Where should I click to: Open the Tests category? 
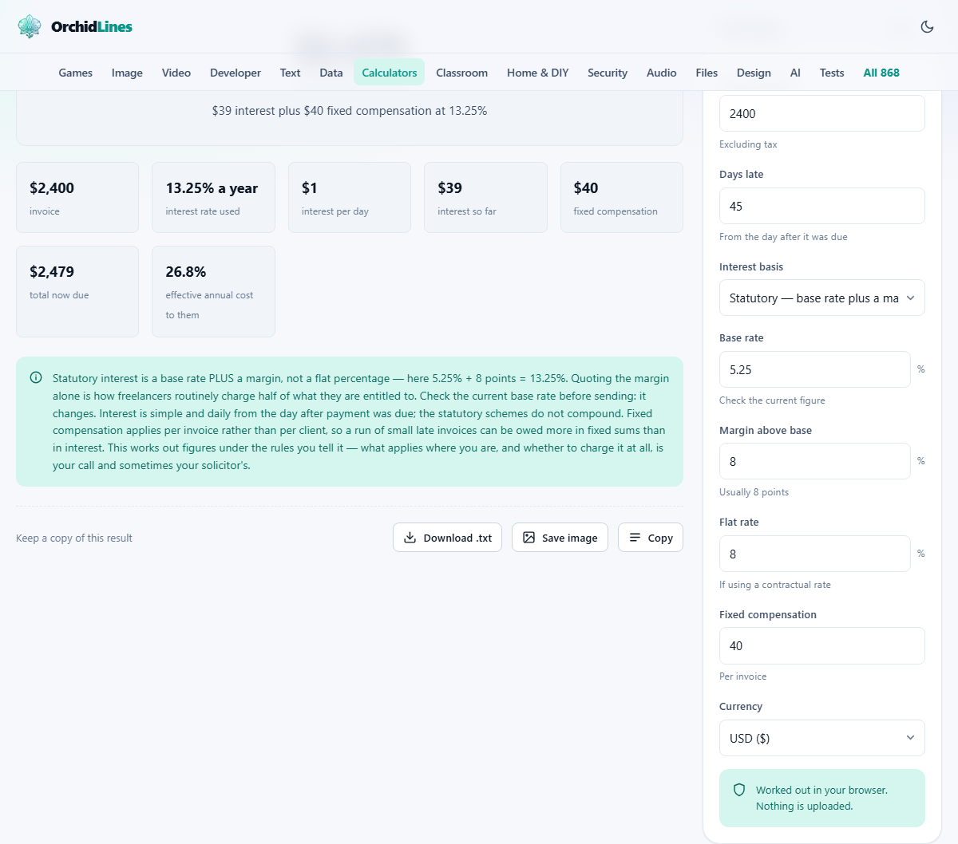pyautogui.click(x=832, y=73)
